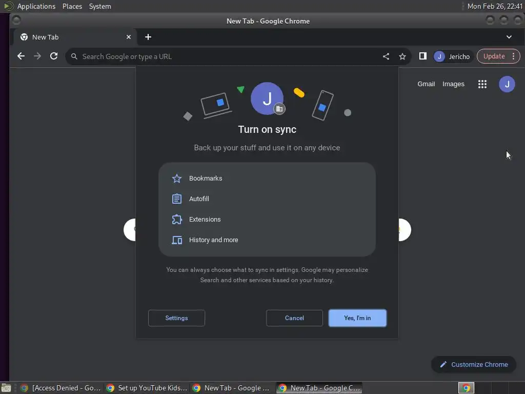Open the Google apps grid icon

(x=482, y=84)
